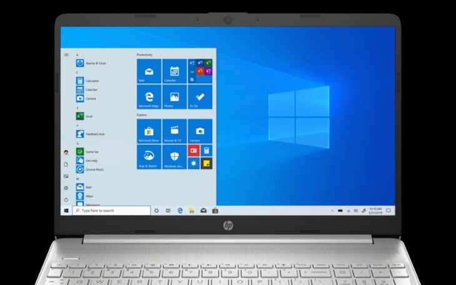The width and height of the screenshot is (456, 285).
Task: Launch the Microsoft Edge tile
Action: 149,97
